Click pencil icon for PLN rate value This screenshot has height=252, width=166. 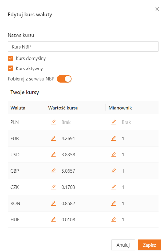[x=53, y=122]
